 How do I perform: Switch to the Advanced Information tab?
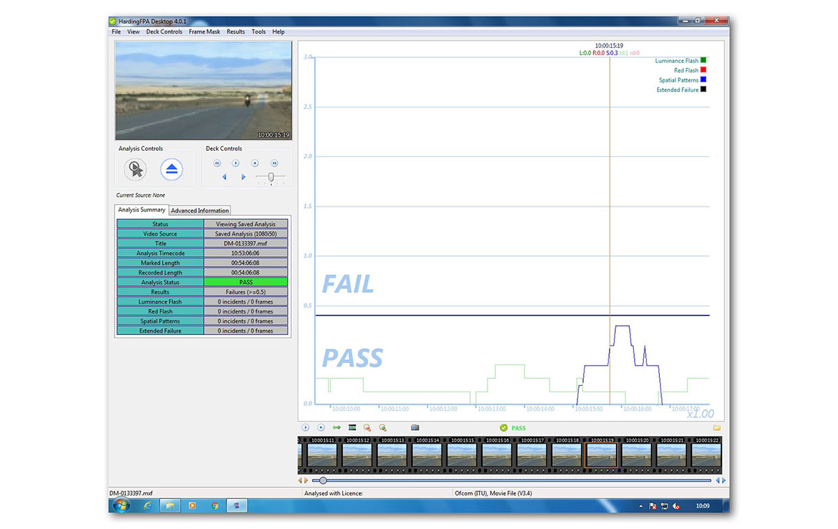pyautogui.click(x=200, y=211)
